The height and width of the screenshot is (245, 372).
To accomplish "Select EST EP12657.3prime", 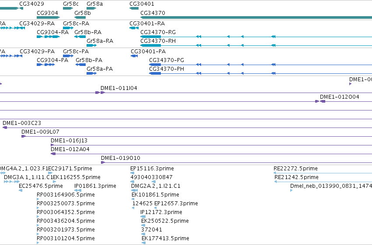I will tap(176, 204).
